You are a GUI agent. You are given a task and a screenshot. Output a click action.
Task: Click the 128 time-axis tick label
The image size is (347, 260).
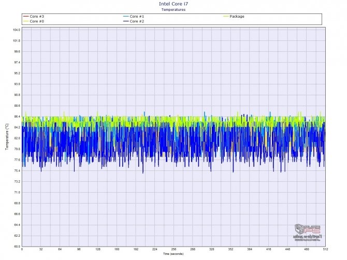98,249
